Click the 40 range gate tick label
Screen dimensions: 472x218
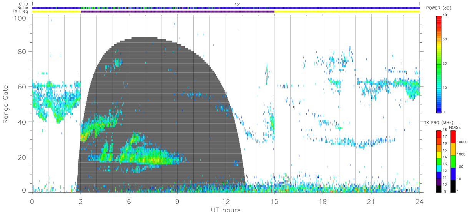pyautogui.click(x=22, y=122)
